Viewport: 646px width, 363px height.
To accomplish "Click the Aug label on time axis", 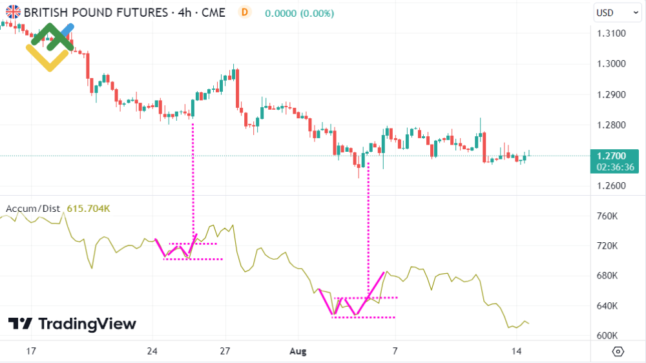I will 298,351.
